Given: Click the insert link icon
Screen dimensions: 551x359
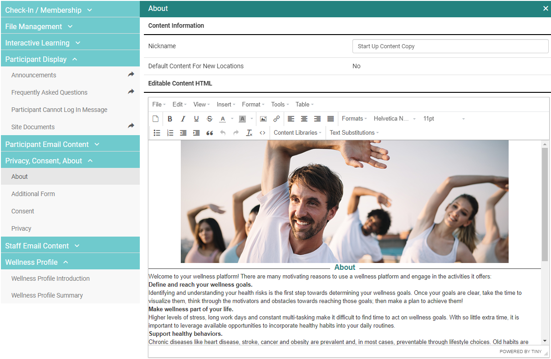Looking at the screenshot, I should point(276,119).
